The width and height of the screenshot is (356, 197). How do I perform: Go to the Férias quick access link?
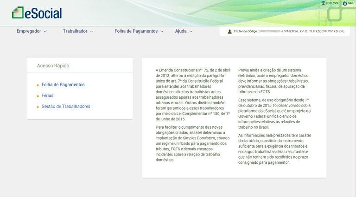pos(47,96)
